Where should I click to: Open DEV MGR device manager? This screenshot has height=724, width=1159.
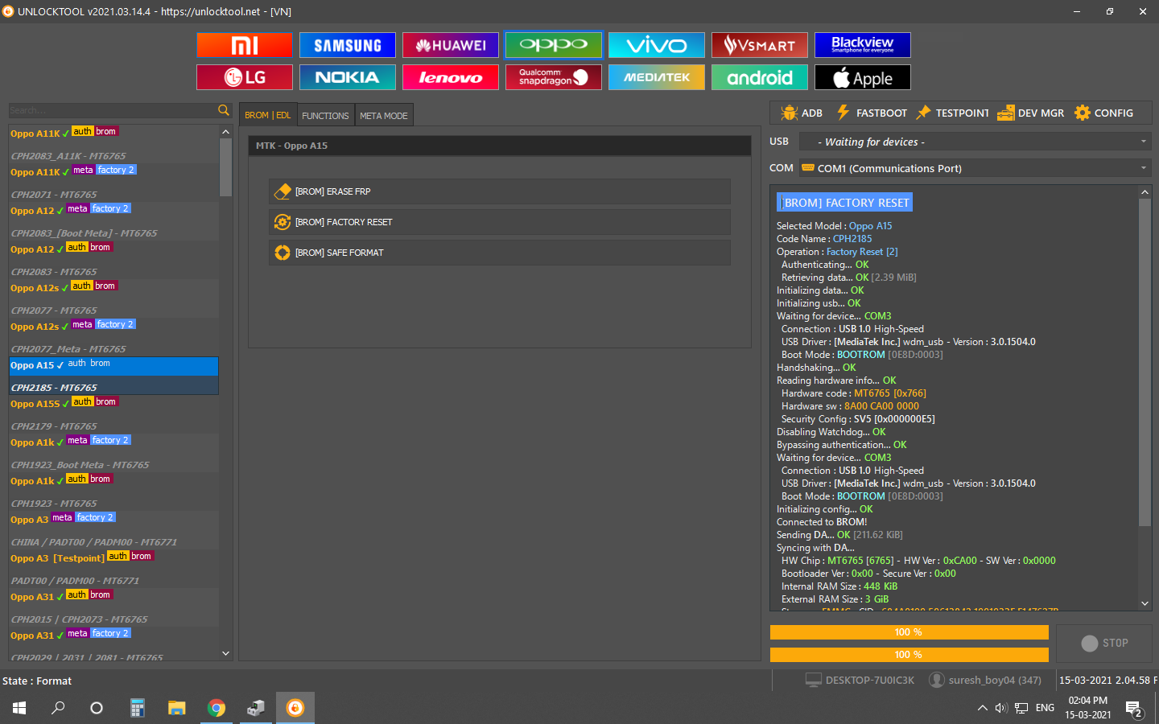[x=1030, y=113]
